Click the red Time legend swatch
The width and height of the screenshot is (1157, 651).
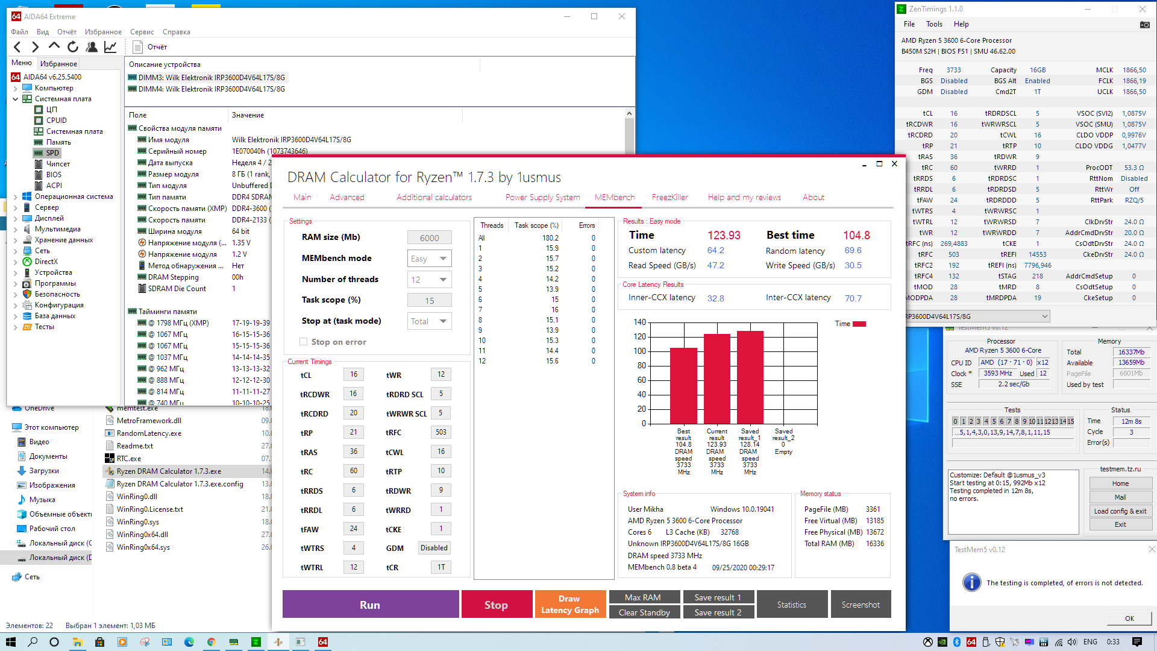click(859, 324)
